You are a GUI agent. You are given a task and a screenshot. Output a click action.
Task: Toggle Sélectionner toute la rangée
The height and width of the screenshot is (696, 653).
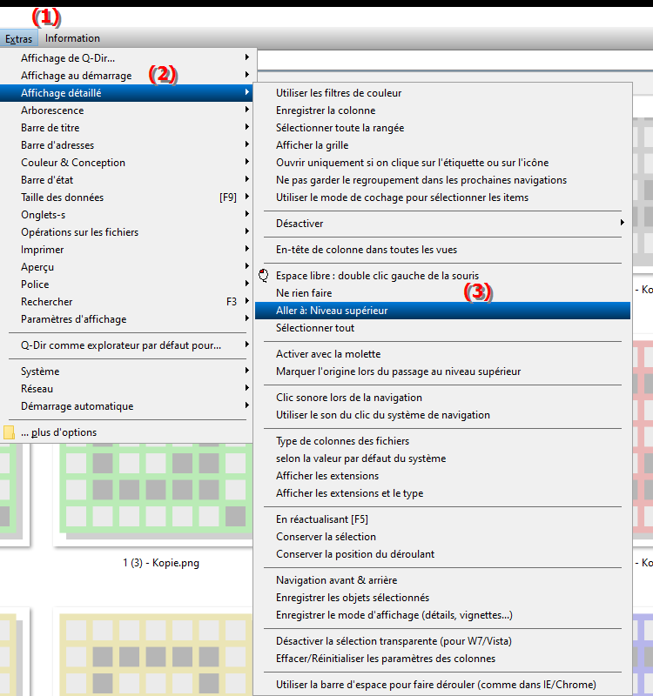point(340,128)
